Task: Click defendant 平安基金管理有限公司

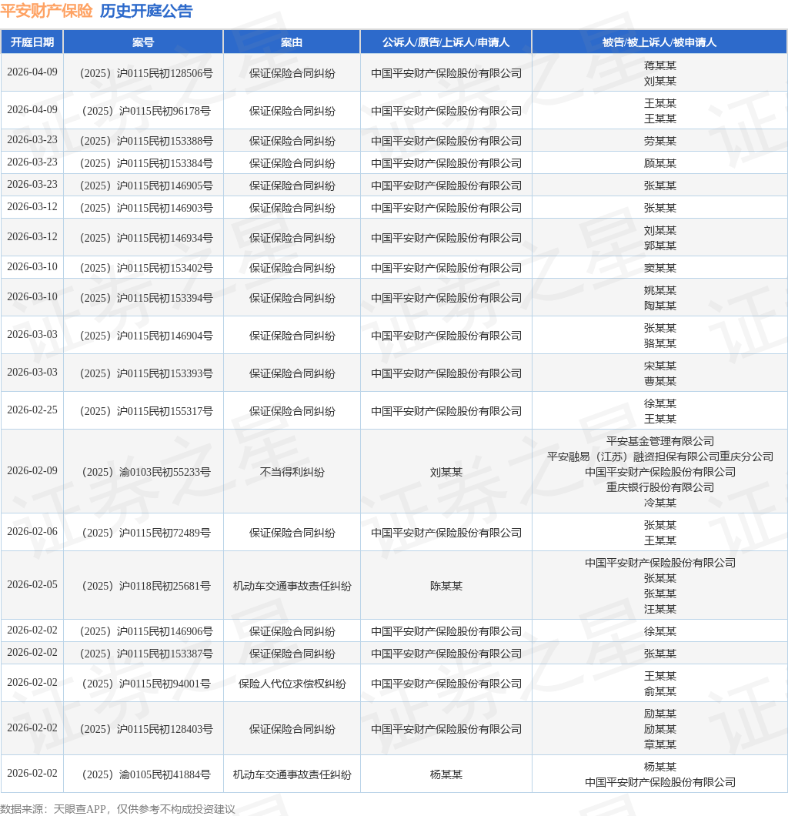Action: [660, 441]
